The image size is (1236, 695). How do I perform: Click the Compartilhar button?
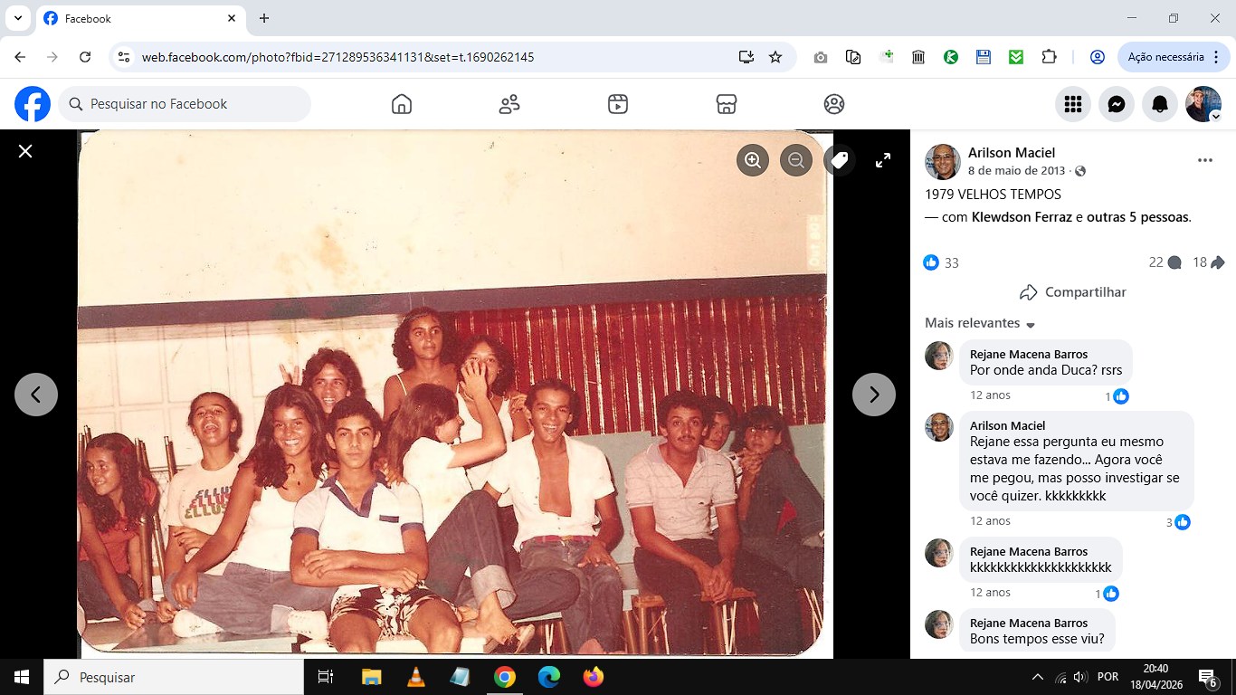[x=1073, y=292]
